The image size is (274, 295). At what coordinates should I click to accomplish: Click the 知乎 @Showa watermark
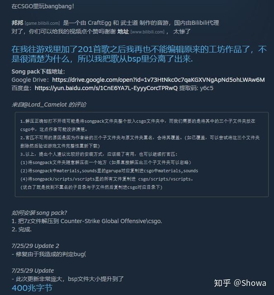(x=240, y=283)
